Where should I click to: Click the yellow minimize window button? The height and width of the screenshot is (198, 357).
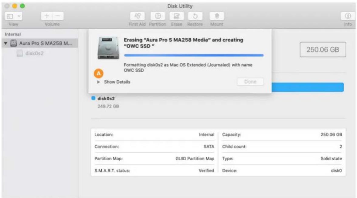pyautogui.click(x=15, y=6)
